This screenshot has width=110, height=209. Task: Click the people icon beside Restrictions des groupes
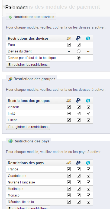10,79
